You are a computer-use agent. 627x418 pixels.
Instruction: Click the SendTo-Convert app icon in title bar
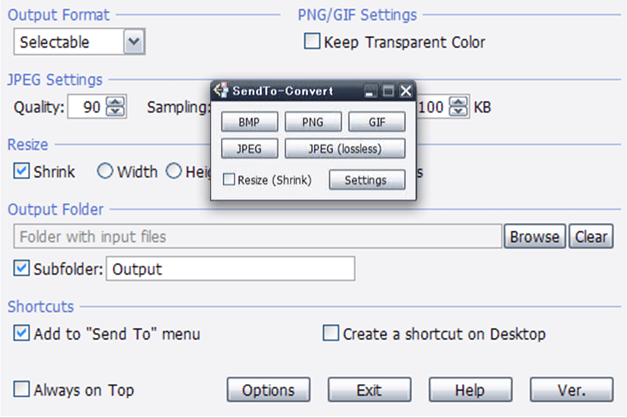pos(220,90)
